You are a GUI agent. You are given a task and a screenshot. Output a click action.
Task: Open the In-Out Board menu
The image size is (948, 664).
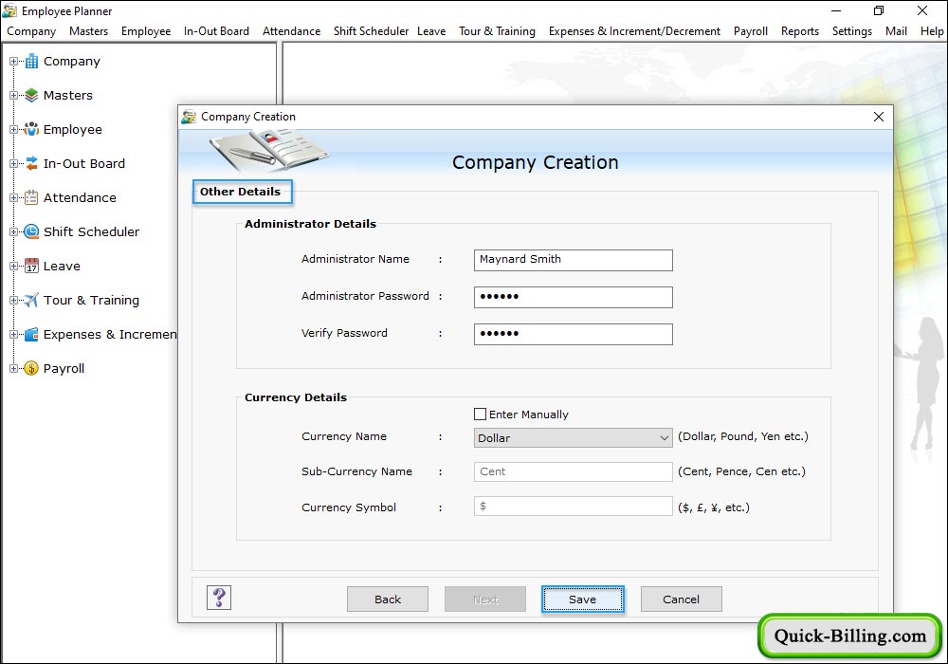pyautogui.click(x=216, y=31)
